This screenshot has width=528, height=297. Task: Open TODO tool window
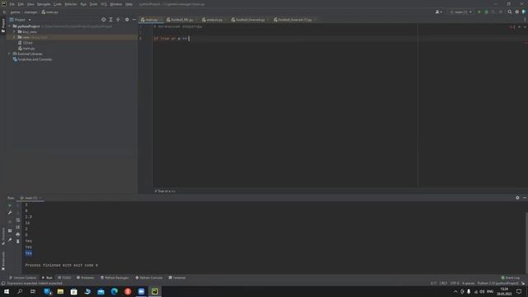64,278
